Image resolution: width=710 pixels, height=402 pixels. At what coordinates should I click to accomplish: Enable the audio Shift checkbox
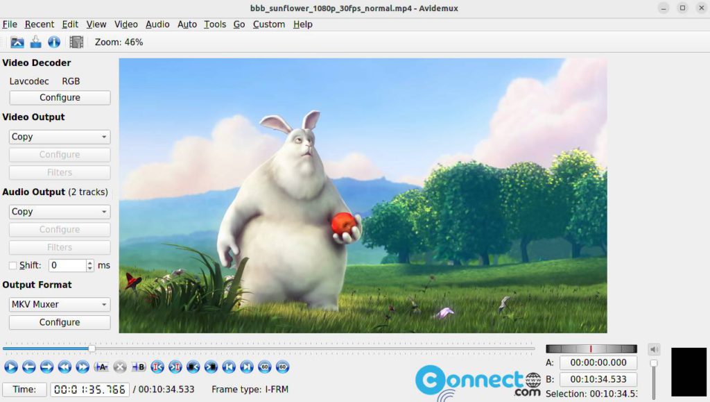pyautogui.click(x=12, y=265)
